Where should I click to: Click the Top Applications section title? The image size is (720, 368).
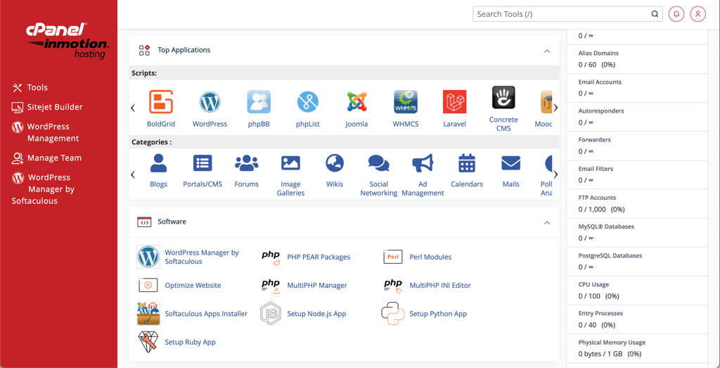pyautogui.click(x=184, y=50)
